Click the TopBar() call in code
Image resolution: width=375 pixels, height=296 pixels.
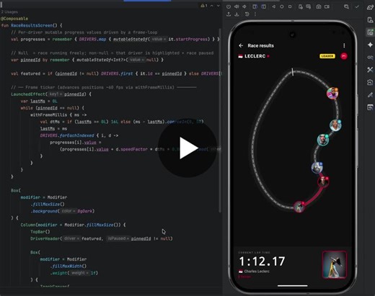(40, 232)
